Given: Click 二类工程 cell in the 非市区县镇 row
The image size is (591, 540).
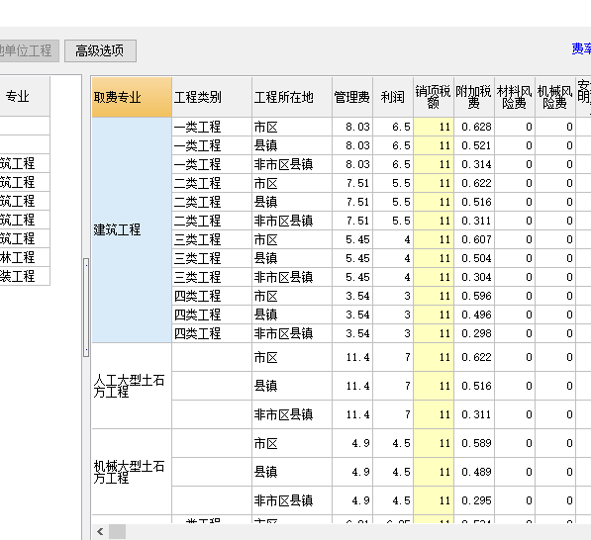Looking at the screenshot, I should pyautogui.click(x=212, y=221).
